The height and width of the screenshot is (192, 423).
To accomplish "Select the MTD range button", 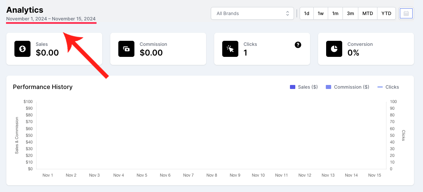I will (368, 13).
